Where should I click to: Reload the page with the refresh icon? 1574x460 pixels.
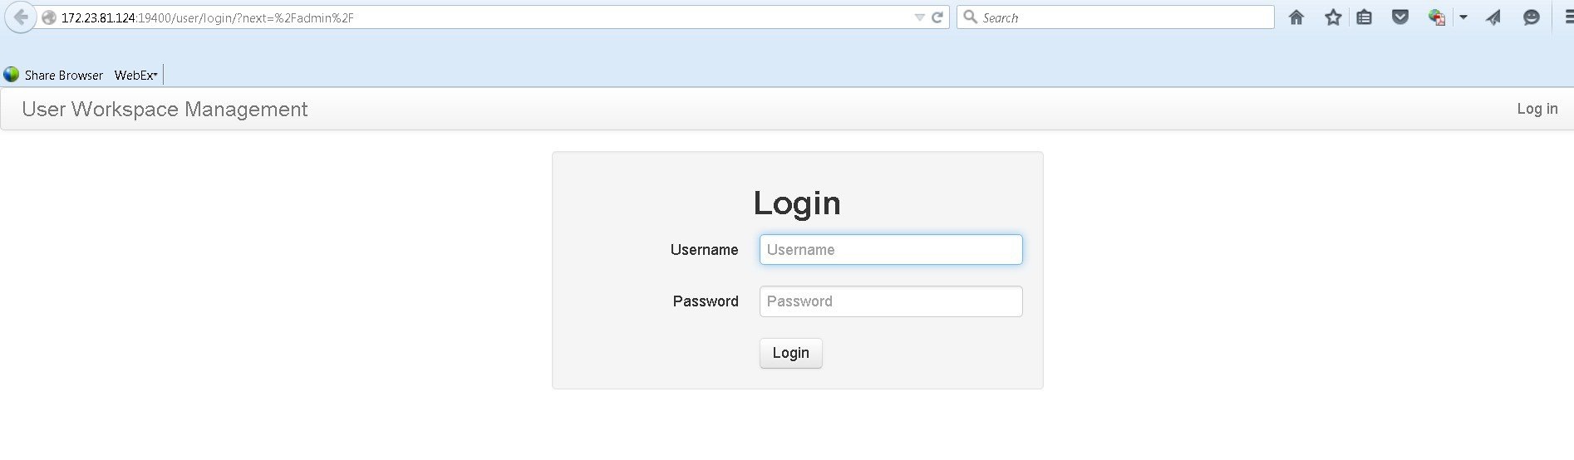(937, 17)
